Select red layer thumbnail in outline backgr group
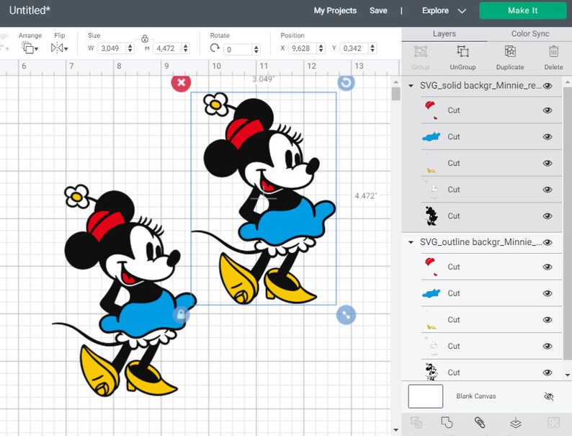Screen dimensions: 572x436 click(x=432, y=267)
